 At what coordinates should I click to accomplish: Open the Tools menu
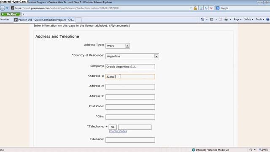[260, 19]
